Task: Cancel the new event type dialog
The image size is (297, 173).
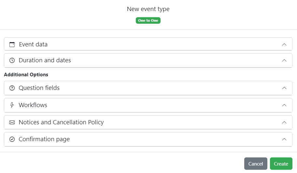Action: pyautogui.click(x=256, y=164)
